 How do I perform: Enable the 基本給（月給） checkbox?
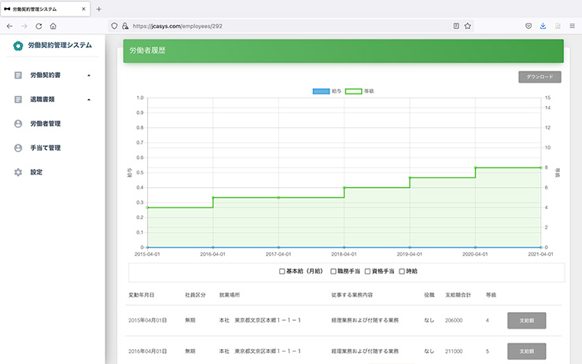pyautogui.click(x=282, y=271)
